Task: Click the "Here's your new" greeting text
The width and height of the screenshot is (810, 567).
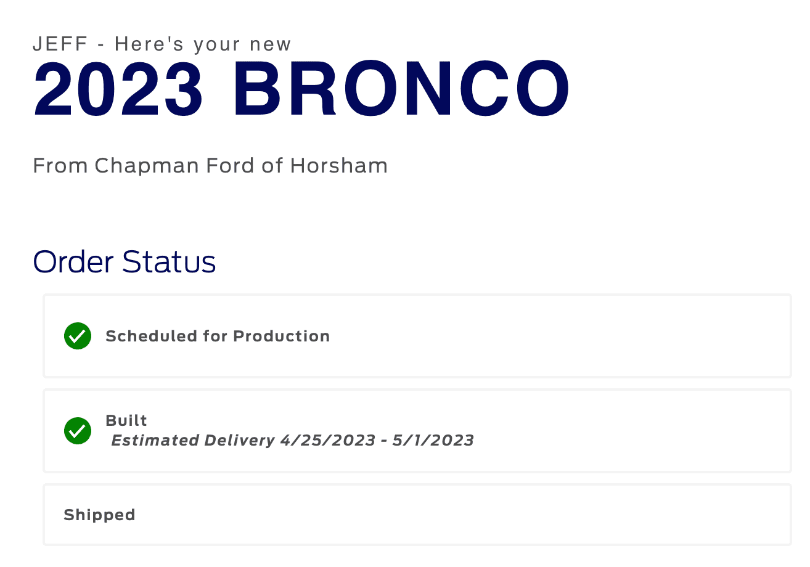Action: click(x=203, y=44)
